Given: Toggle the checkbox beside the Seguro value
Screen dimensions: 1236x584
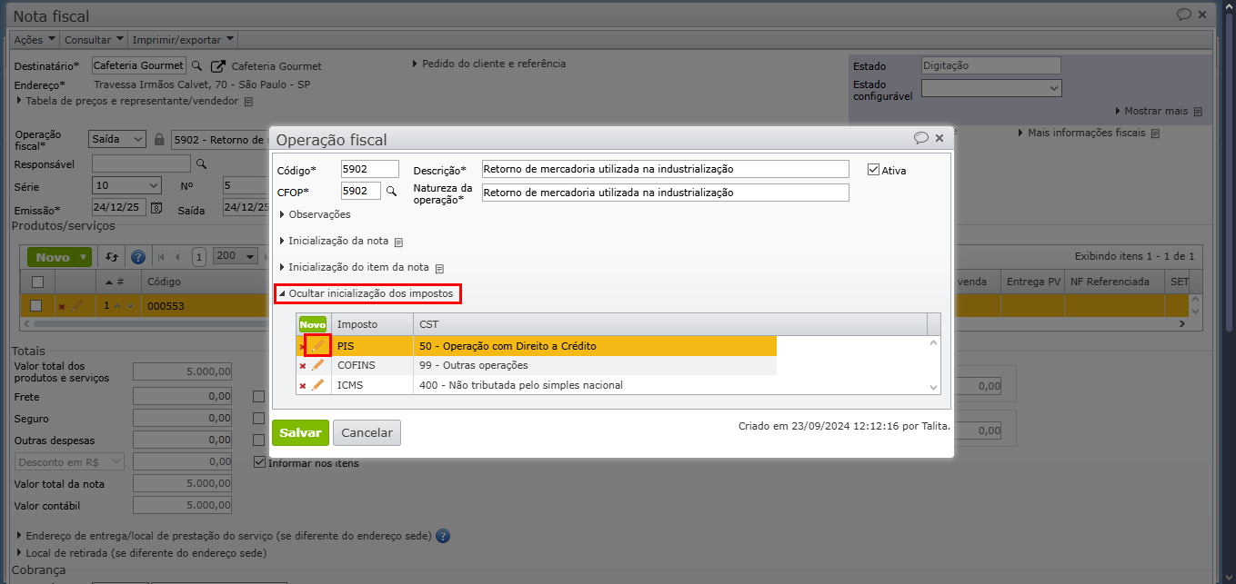Looking at the screenshot, I should pyautogui.click(x=259, y=419).
